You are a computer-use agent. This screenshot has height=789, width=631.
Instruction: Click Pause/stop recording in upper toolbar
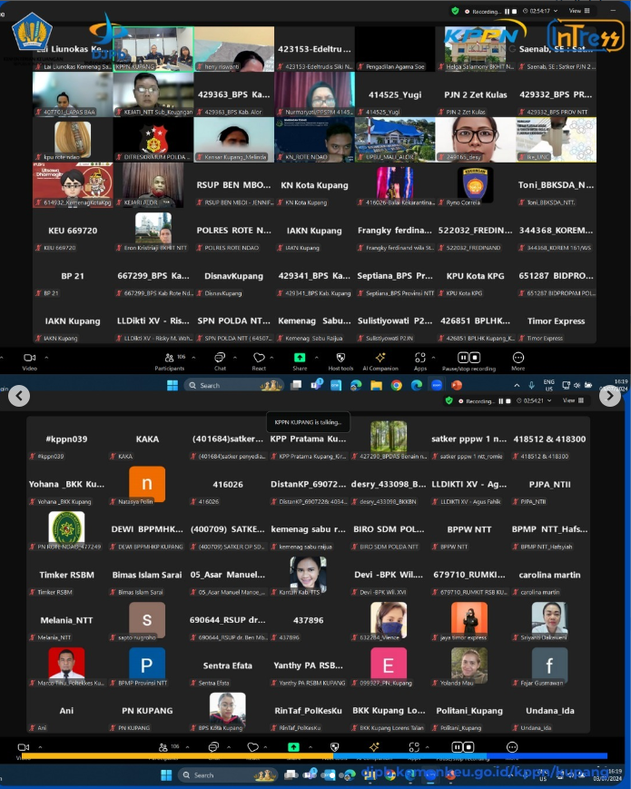pyautogui.click(x=469, y=360)
